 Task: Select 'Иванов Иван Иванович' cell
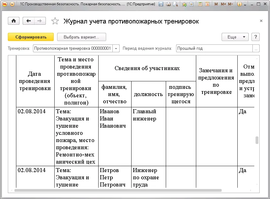coord(115,136)
